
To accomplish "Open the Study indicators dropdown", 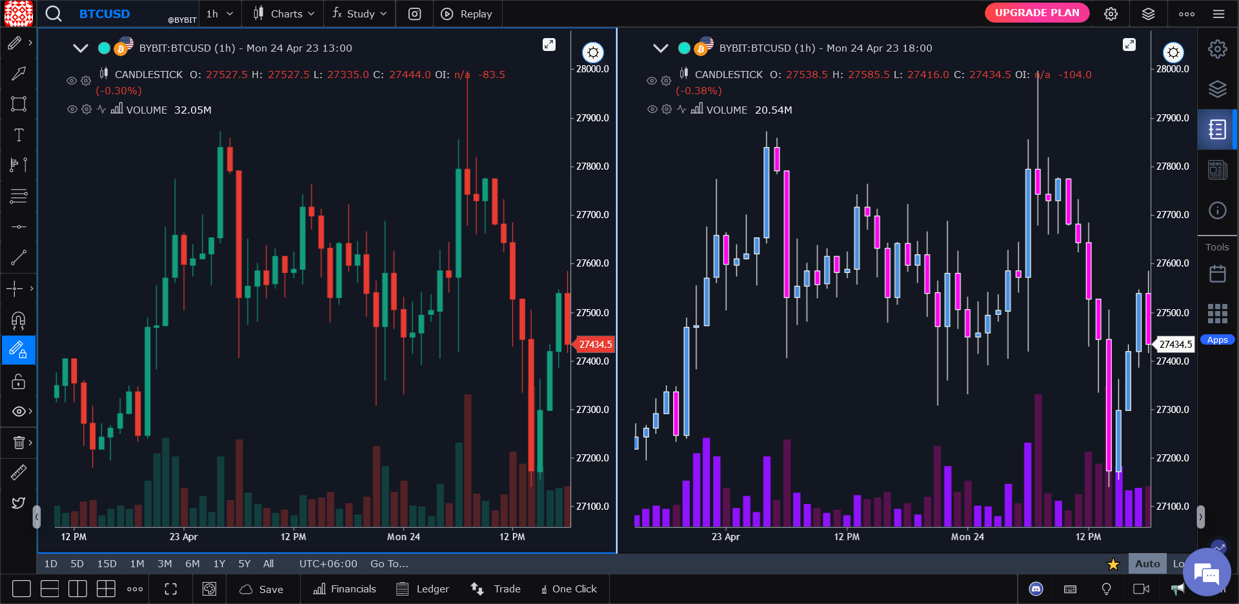I will 359,14.
